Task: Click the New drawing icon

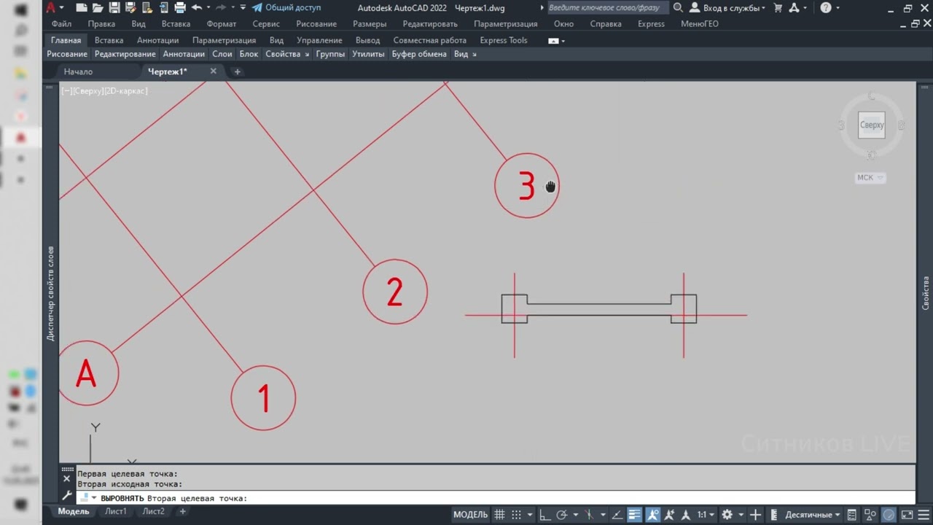Action: click(82, 8)
